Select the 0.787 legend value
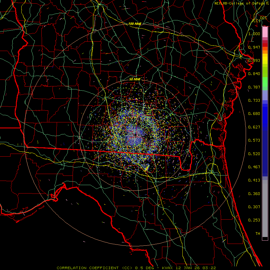This screenshot has width=270, height=270. [254, 87]
